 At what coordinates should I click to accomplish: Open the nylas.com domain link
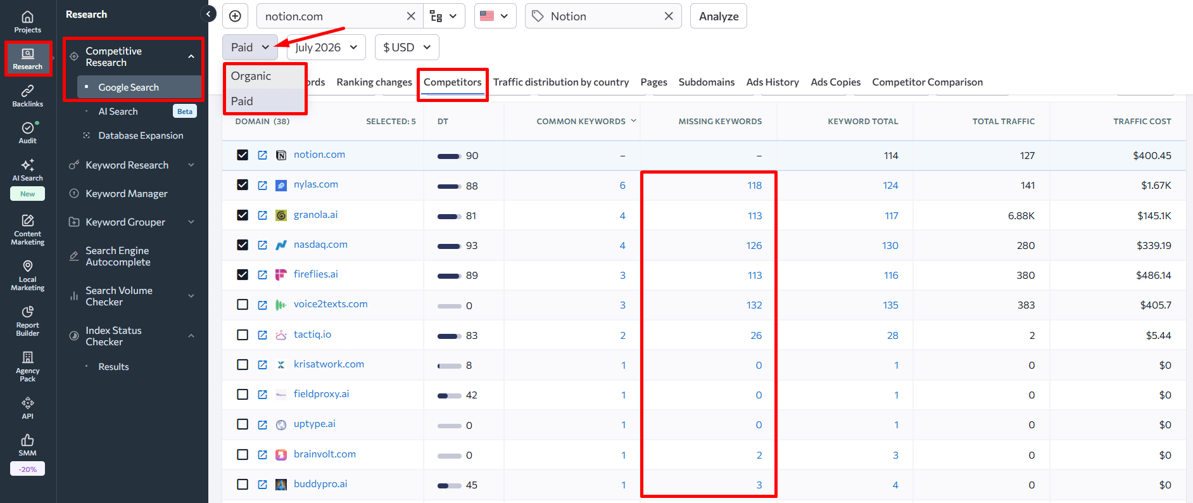316,184
